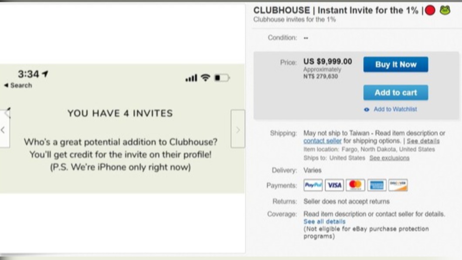
Task: Click the battery icon in the phone screenshot
Action: 221,78
